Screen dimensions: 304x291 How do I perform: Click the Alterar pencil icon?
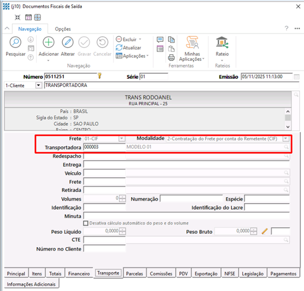pos(67,43)
